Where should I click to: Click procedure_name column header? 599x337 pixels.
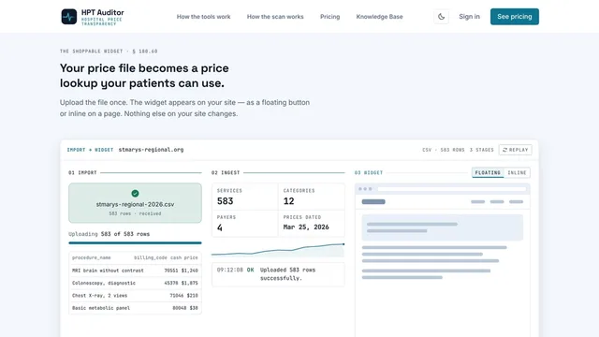92,258
